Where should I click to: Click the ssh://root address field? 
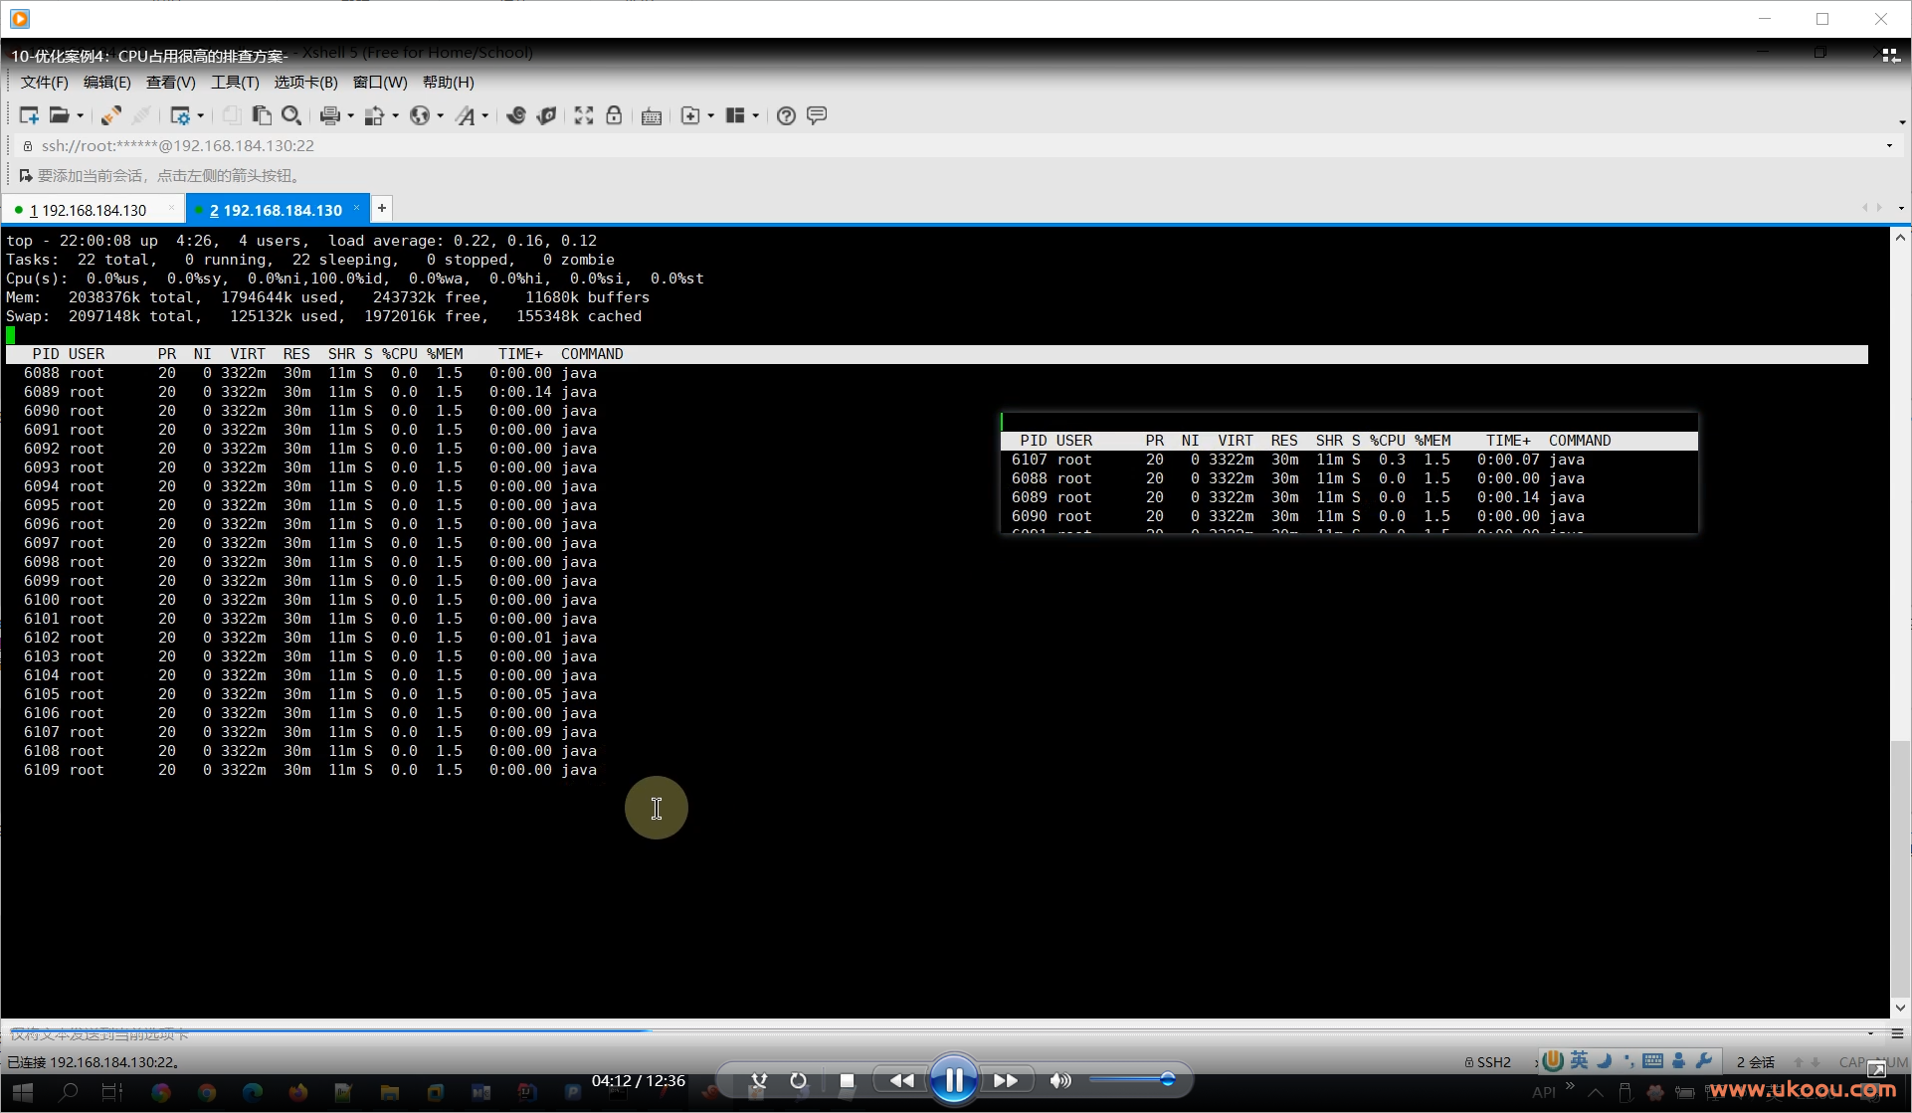pos(177,146)
